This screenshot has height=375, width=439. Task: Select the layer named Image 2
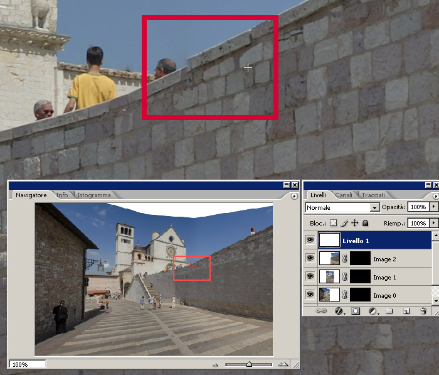click(x=384, y=259)
